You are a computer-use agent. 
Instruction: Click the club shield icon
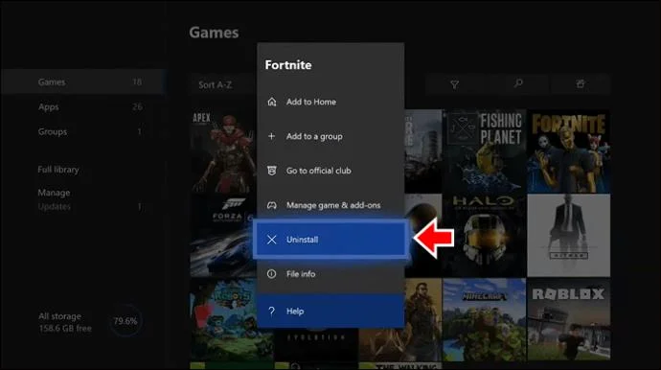272,171
